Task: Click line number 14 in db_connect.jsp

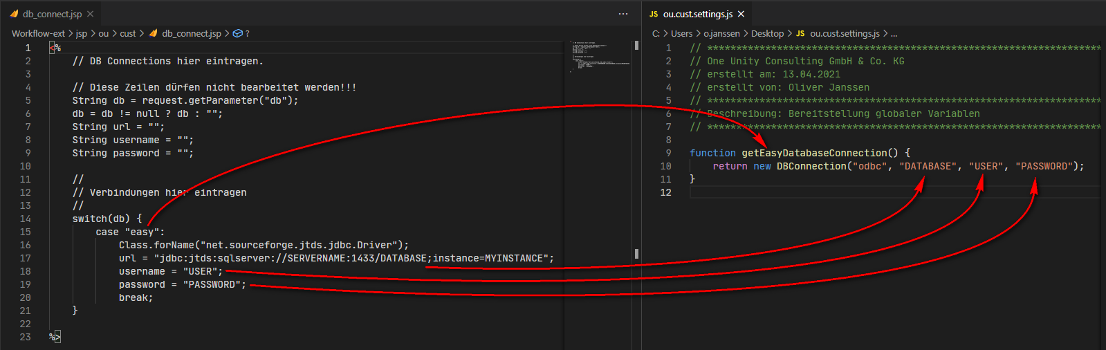Action: coord(25,219)
